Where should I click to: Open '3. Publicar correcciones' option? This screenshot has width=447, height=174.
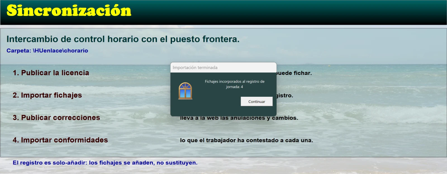pyautogui.click(x=56, y=118)
